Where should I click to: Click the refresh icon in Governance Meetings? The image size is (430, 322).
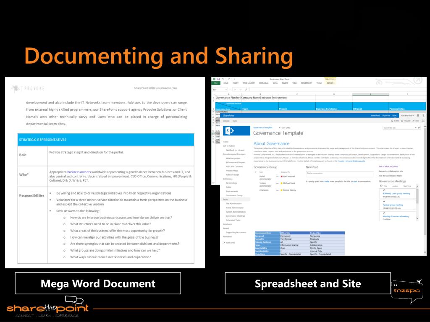pos(381,186)
